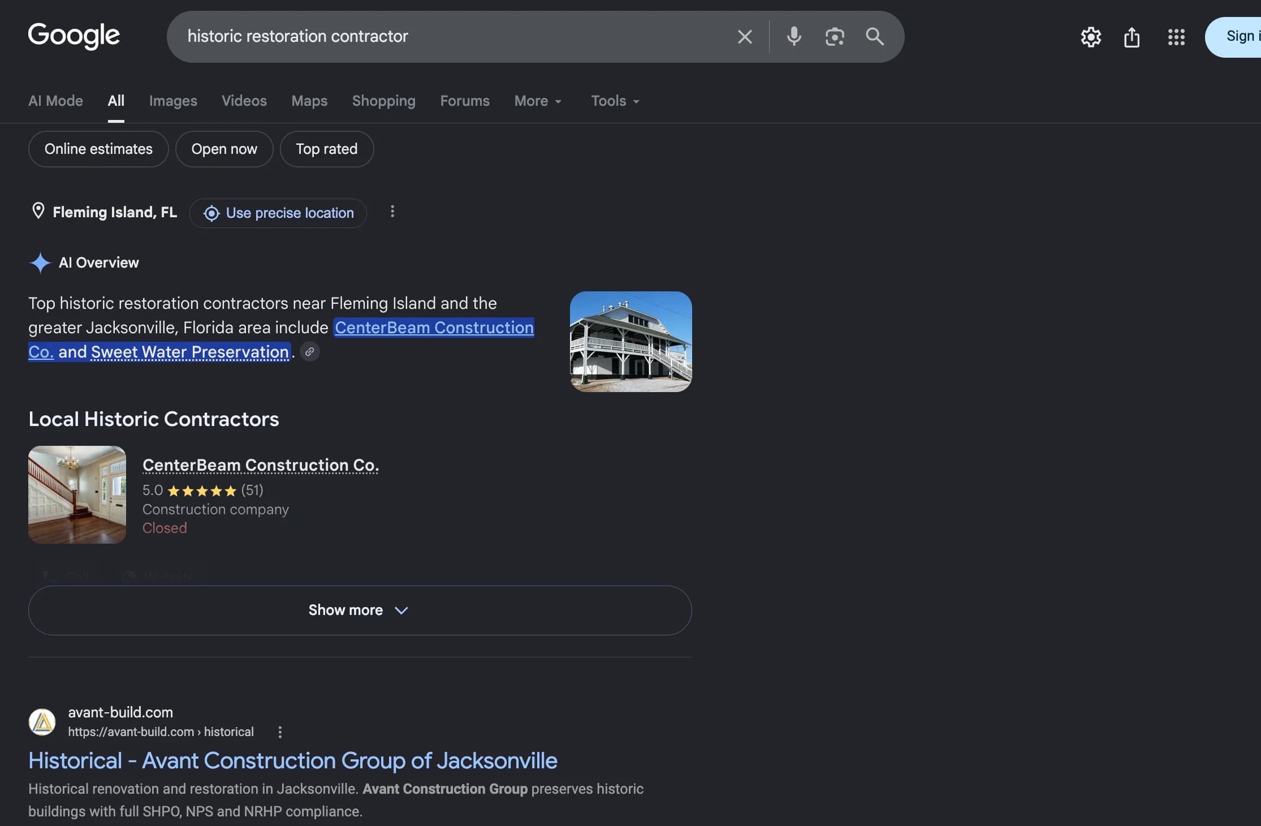This screenshot has height=826, width=1261.
Task: Click the location pin icon
Action: [x=38, y=212]
